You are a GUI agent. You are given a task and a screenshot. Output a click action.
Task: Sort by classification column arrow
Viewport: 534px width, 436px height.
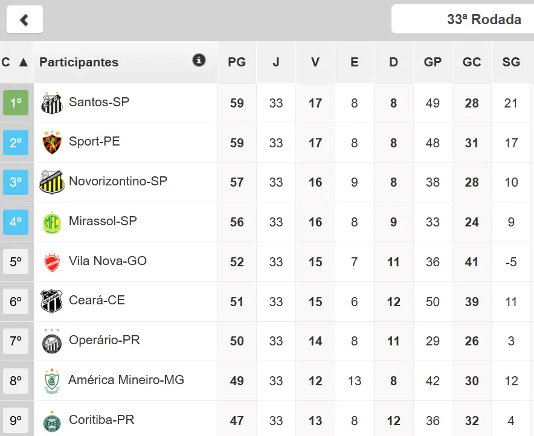click(23, 62)
